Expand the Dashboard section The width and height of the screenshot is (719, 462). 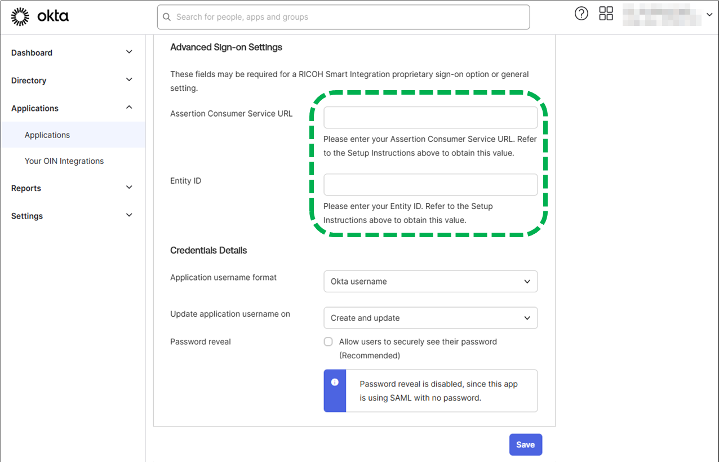pyautogui.click(x=128, y=52)
